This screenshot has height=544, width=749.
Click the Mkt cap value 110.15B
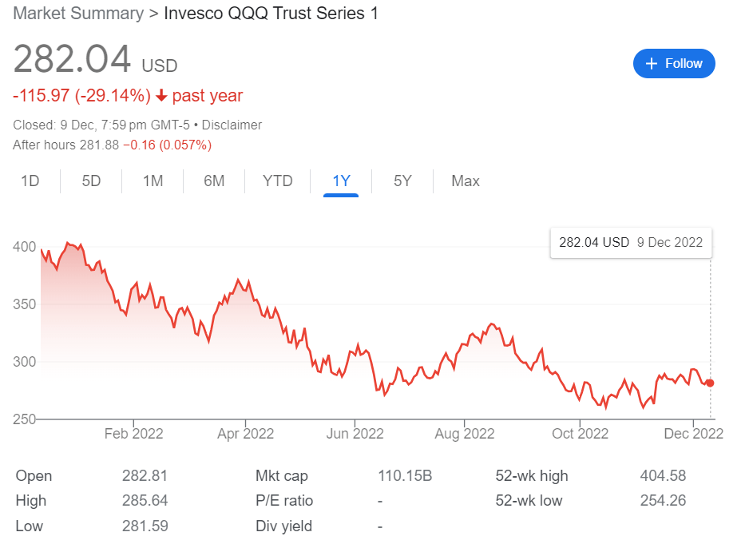click(x=405, y=476)
